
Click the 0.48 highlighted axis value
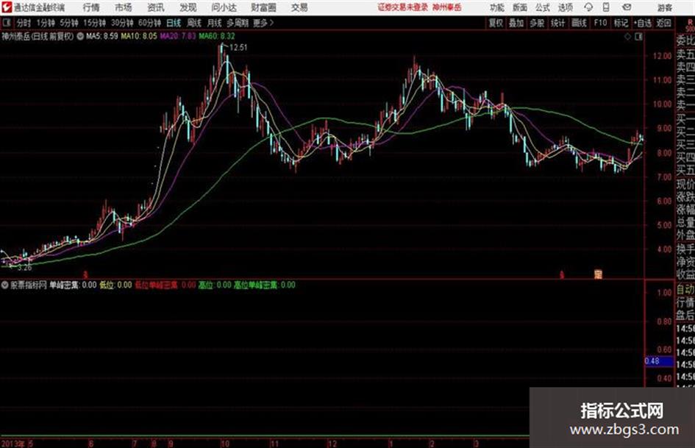point(658,361)
